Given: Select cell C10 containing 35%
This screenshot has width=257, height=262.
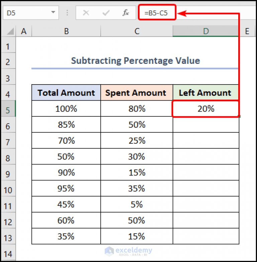Looking at the screenshot, I should (137, 188).
